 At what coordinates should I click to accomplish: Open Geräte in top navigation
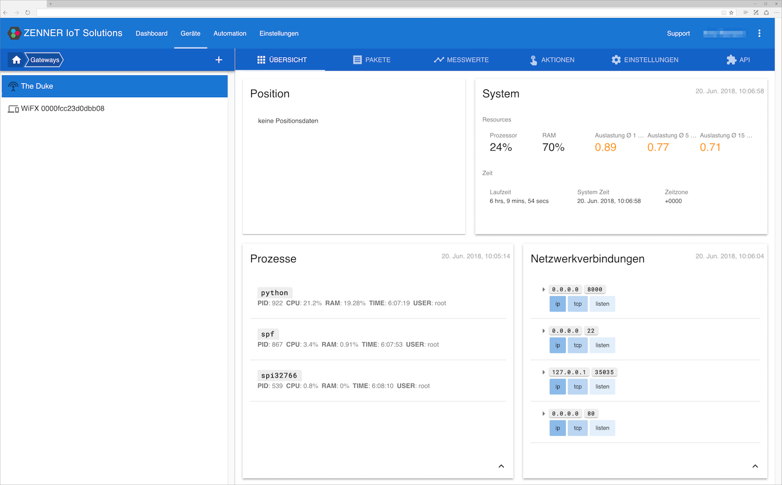191,33
